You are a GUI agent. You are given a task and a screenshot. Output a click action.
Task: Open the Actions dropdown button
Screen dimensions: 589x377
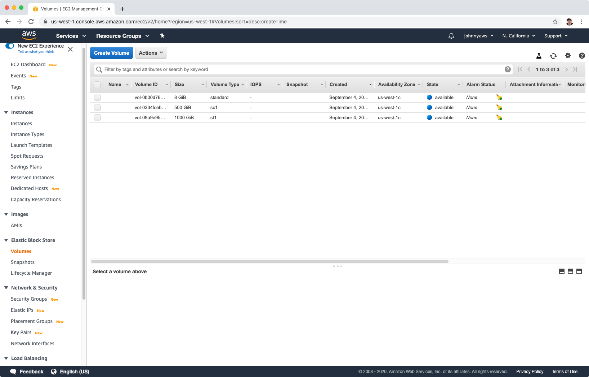151,53
